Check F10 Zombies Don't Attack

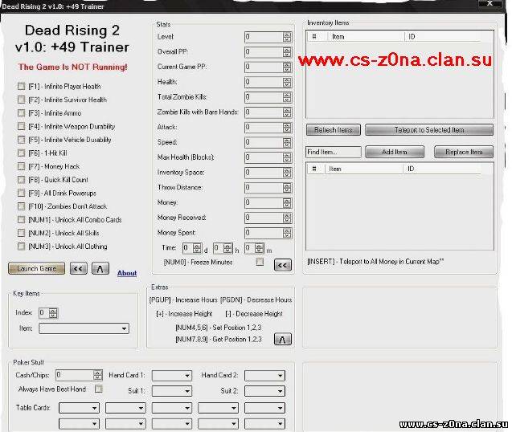click(21, 206)
